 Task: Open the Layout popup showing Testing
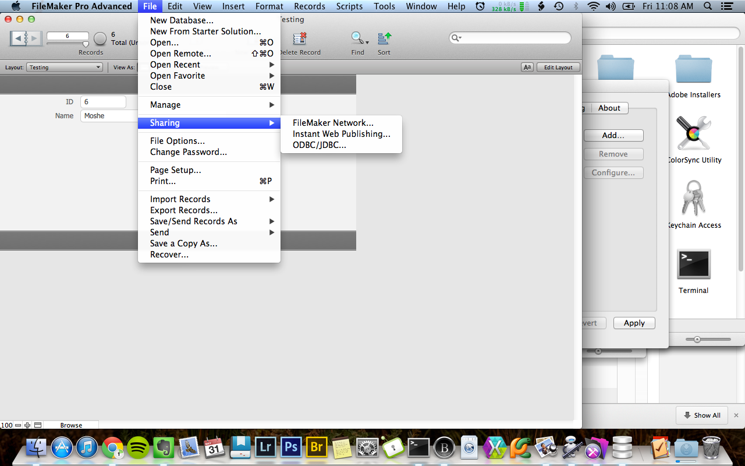click(65, 67)
